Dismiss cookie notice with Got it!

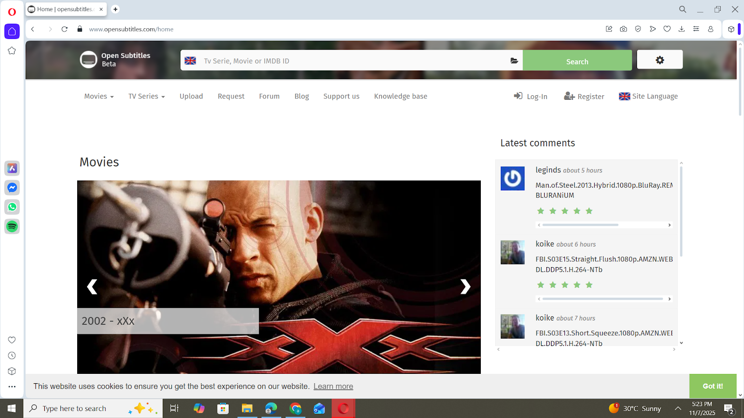(712, 386)
